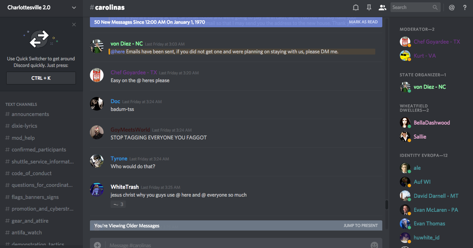Select the antifa_watch channel
The width and height of the screenshot is (473, 248).
pos(26,232)
